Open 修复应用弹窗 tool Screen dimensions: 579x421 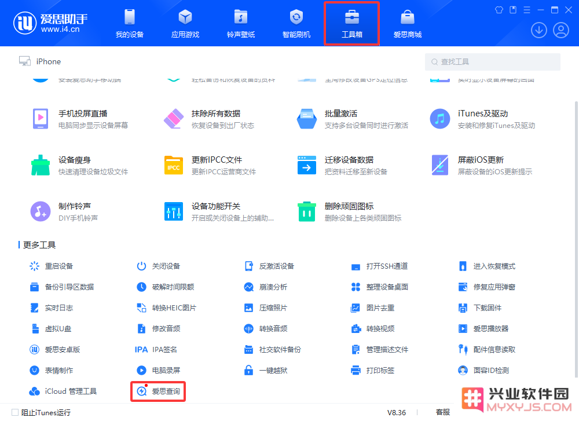(x=487, y=287)
